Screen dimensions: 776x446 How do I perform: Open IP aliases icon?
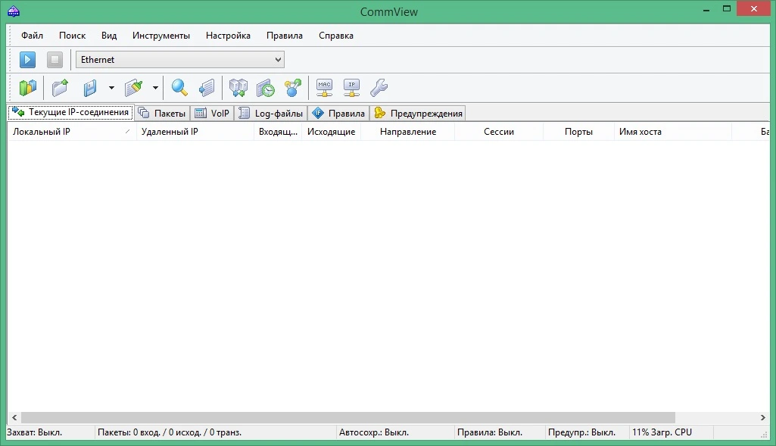[351, 88]
